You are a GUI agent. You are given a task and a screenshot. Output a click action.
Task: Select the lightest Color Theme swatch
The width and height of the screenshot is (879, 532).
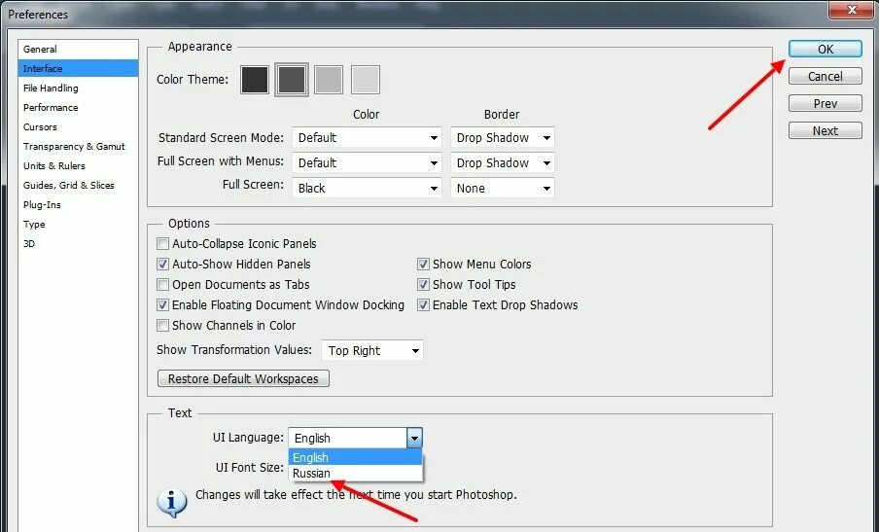(366, 80)
